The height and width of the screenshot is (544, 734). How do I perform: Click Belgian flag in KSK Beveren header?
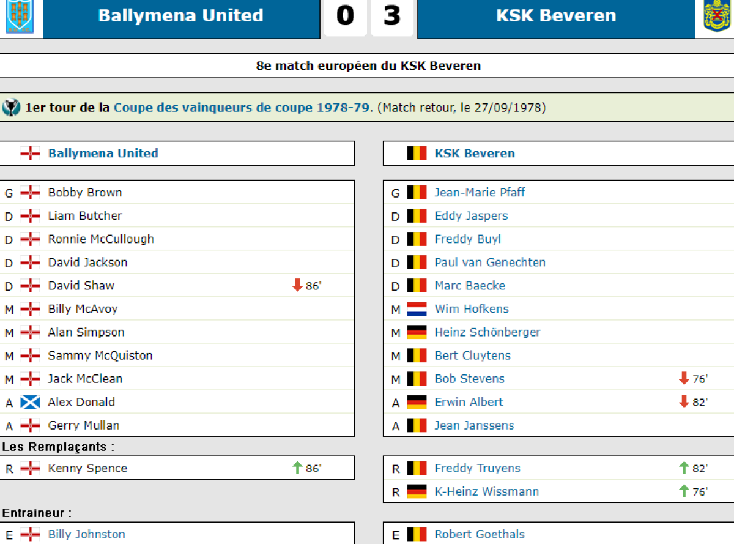pos(417,154)
